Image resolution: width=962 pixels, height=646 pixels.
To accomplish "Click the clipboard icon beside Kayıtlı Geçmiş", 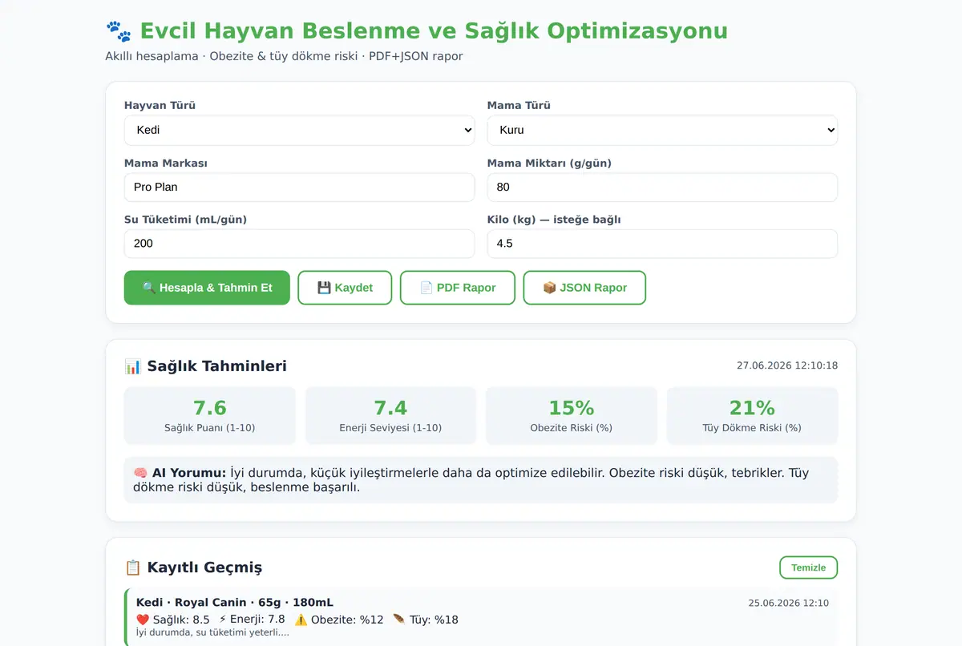I will (133, 567).
